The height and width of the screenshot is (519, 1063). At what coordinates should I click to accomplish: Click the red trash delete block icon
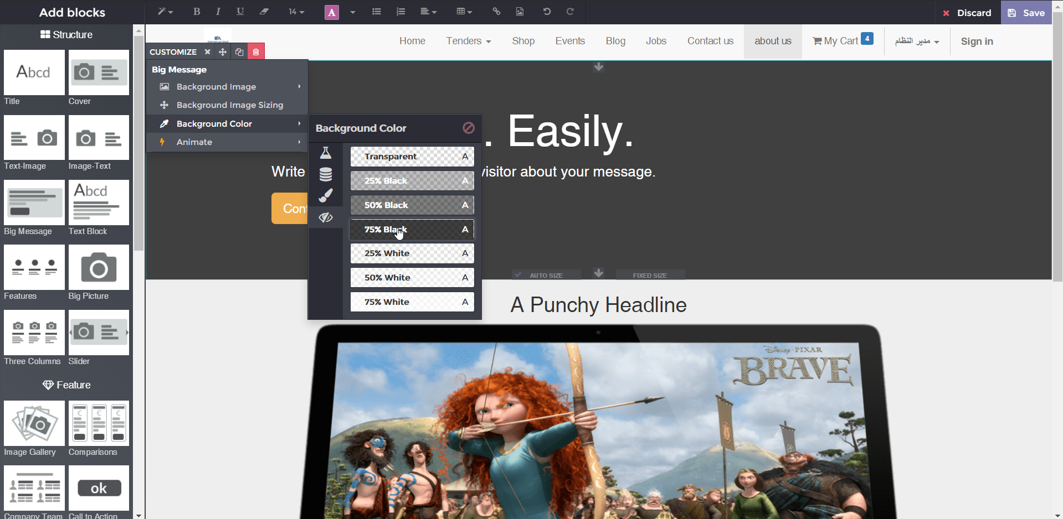[x=256, y=51]
